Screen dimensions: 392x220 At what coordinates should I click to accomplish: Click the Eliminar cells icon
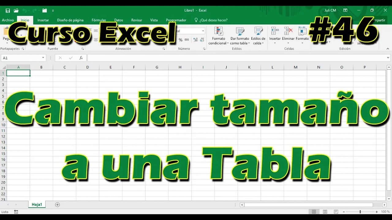click(288, 31)
